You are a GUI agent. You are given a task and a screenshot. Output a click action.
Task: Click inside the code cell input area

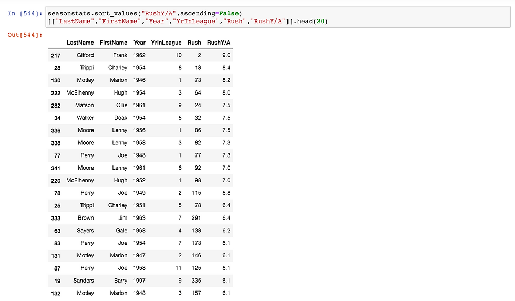[x=278, y=17]
